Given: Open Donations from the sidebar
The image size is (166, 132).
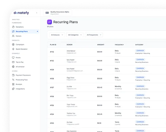Looking at the screenshot, I should (x=20, y=27).
